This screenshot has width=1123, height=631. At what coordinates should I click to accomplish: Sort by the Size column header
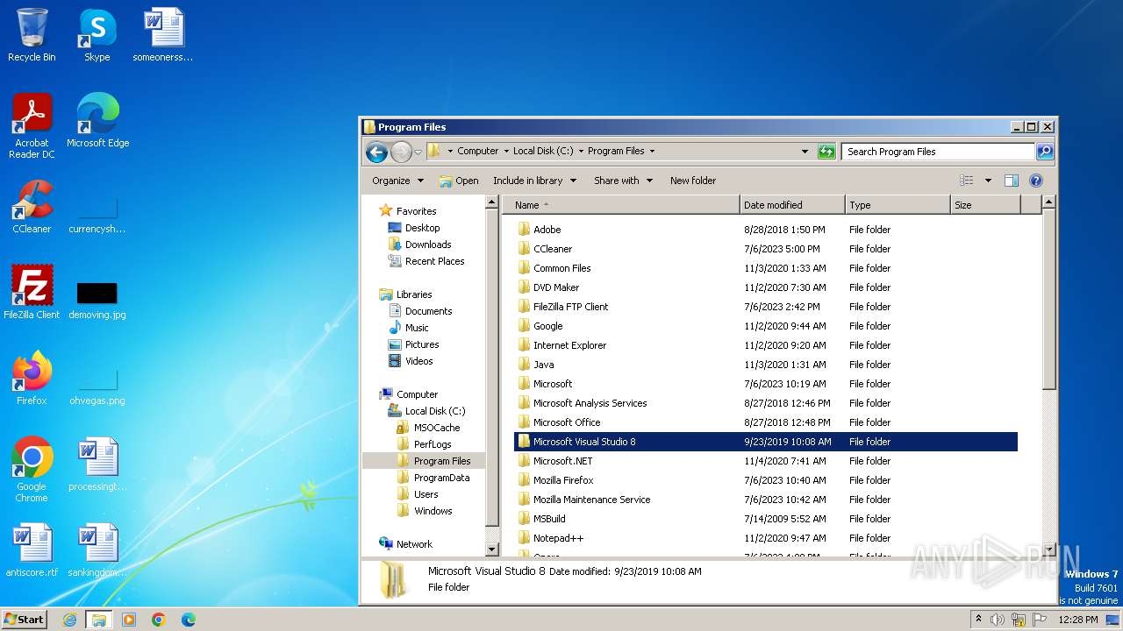pyautogui.click(x=985, y=205)
